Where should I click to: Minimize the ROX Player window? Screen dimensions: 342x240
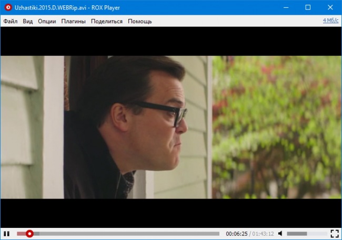[x=286, y=7]
